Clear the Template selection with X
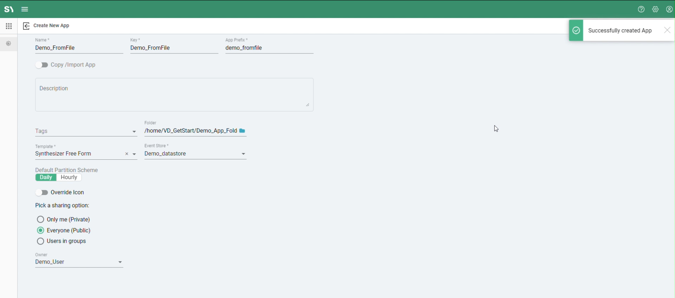Viewport: 675px width, 298px height. [127, 154]
